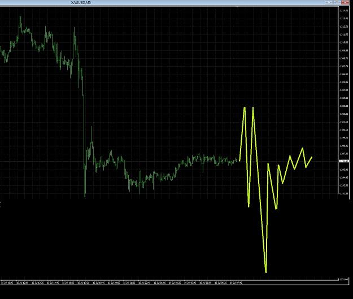Minimize the XAUUSD chart window
Screen dimensions: 353x299
329,2
